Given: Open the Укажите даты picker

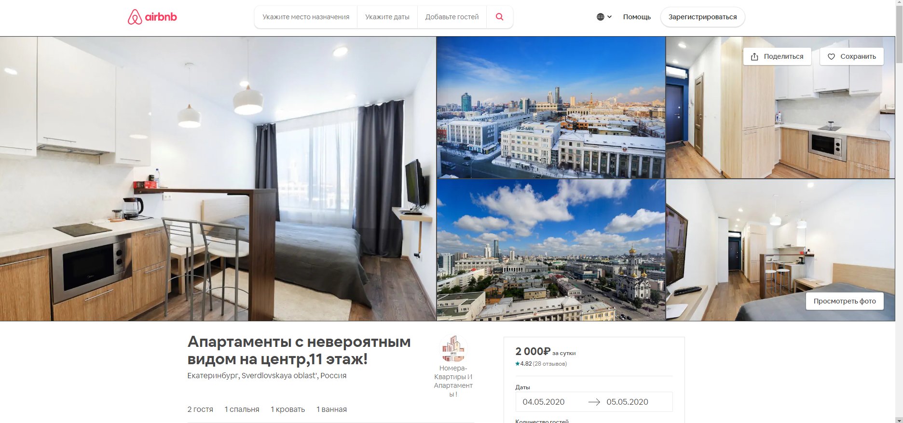Looking at the screenshot, I should (x=387, y=17).
